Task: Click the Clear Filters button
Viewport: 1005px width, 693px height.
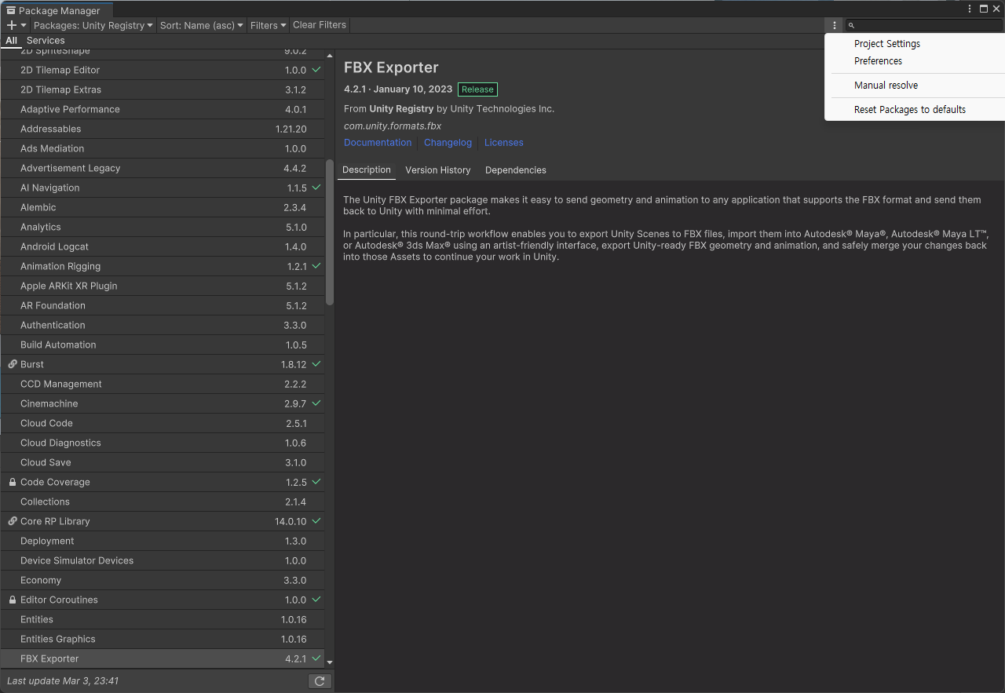Action: click(320, 25)
